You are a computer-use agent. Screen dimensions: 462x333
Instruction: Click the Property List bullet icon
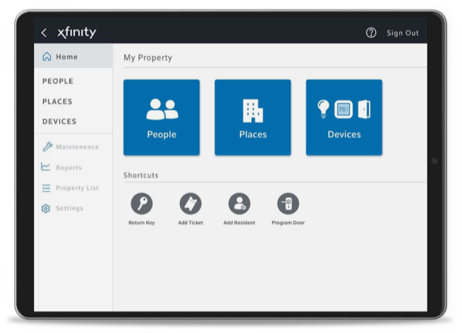[47, 188]
